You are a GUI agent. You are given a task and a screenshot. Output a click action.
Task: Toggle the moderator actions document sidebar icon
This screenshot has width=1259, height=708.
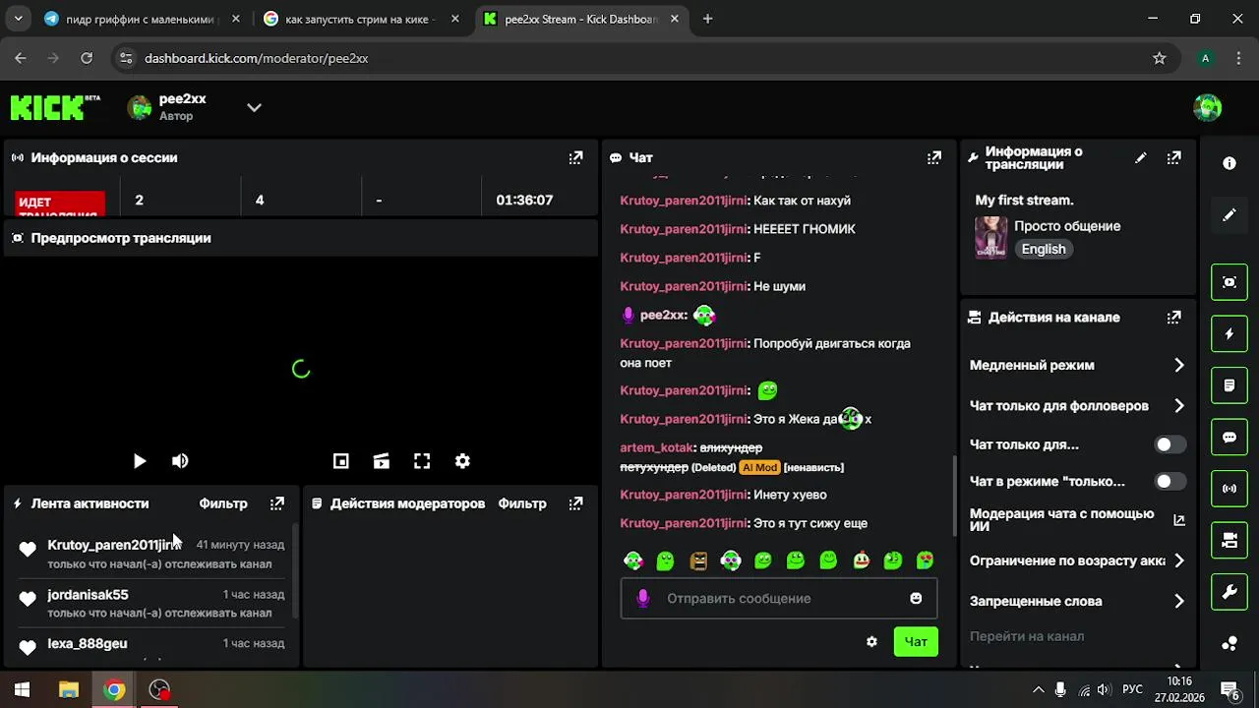[x=1229, y=385]
